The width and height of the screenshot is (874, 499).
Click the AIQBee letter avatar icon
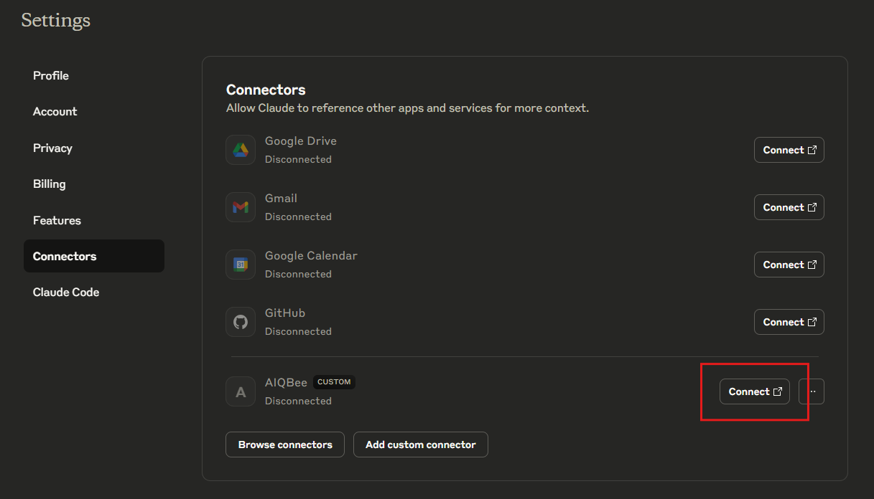click(x=241, y=391)
